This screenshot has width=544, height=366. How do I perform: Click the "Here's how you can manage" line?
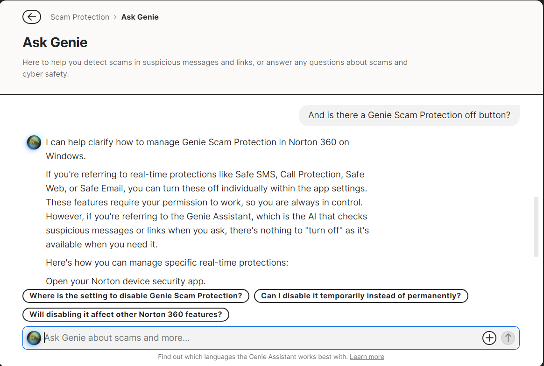pyautogui.click(x=167, y=263)
